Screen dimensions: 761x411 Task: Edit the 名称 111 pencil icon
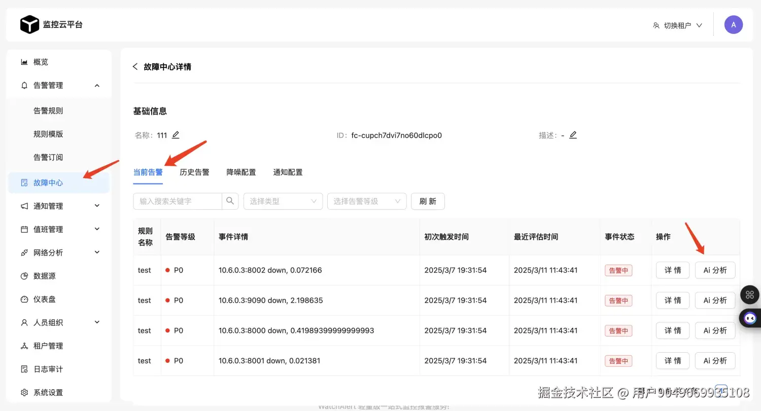pyautogui.click(x=176, y=135)
